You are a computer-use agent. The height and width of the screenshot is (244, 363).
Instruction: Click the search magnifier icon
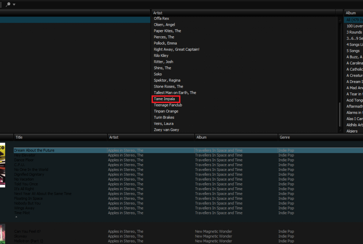tap(8, 4)
